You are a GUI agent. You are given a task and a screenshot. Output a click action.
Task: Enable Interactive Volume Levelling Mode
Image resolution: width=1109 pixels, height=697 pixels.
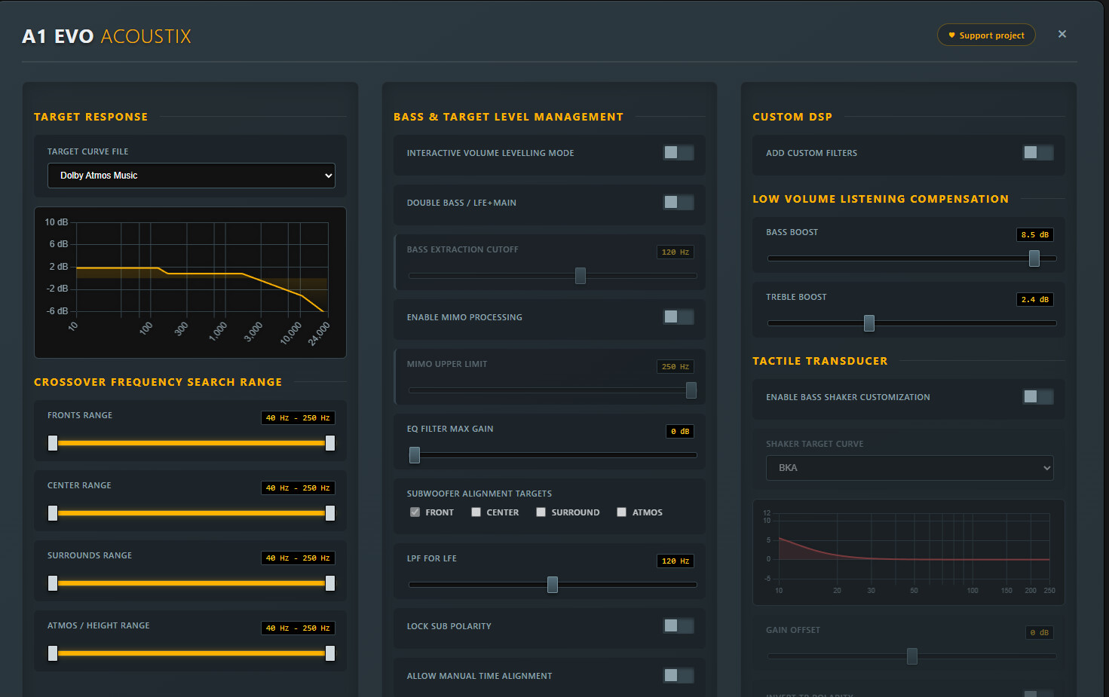point(678,153)
